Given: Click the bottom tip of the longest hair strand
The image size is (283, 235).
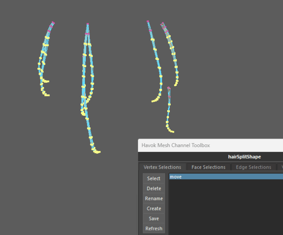Looking at the screenshot, I should pyautogui.click(x=98, y=152).
